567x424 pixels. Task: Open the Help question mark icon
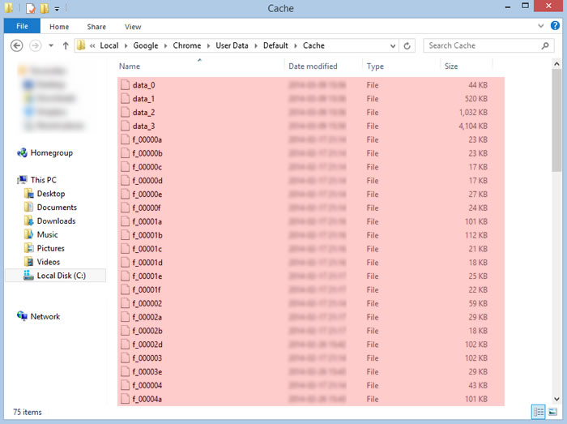point(555,26)
